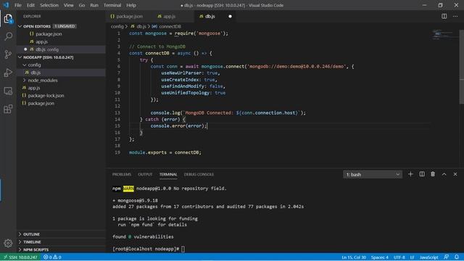Viewport: 464px width, 261px height.
Task: Maximize the panel with the up chevron
Action: pos(444,174)
